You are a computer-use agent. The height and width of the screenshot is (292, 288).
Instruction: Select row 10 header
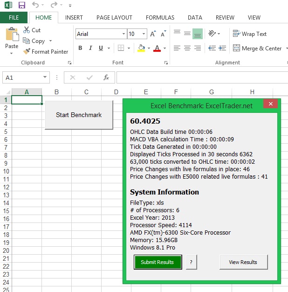click(x=6, y=171)
